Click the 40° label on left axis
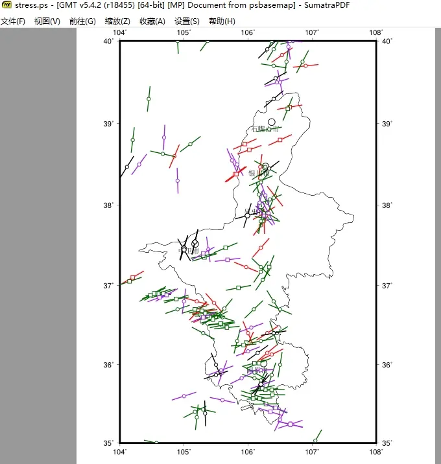441x464 pixels. [108, 41]
